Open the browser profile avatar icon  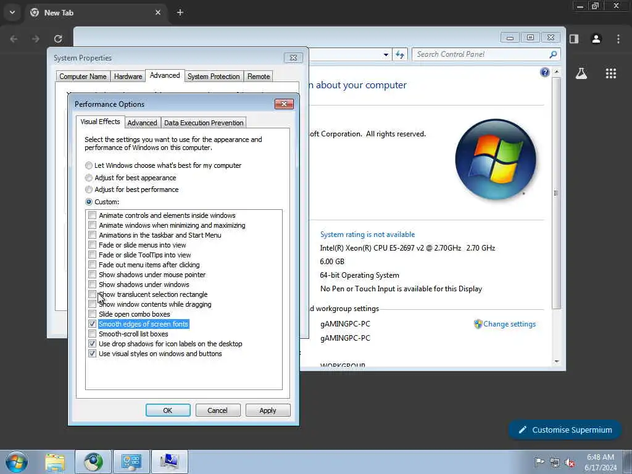(596, 39)
